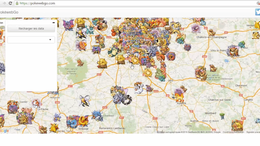Viewport: 260px width, 146px height.
Task: Open the empty dropdown under Recharger
Action: (x=31, y=40)
